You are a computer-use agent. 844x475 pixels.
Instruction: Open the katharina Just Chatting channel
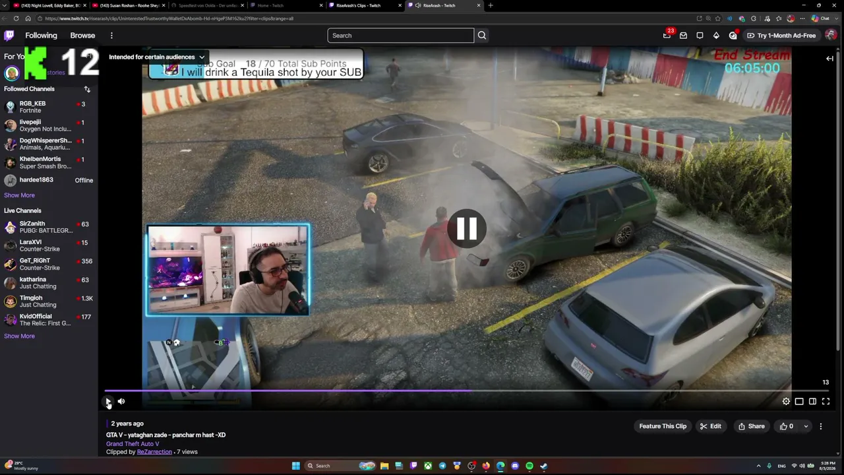pyautogui.click(x=49, y=282)
